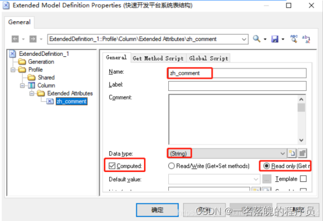
Task: Select the zh_comment attribute item
Action: pyautogui.click(x=72, y=101)
